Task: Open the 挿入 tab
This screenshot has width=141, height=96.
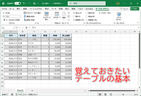Action: click(19, 9)
